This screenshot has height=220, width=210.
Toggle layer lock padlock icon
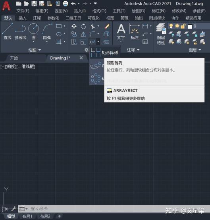[183, 26]
